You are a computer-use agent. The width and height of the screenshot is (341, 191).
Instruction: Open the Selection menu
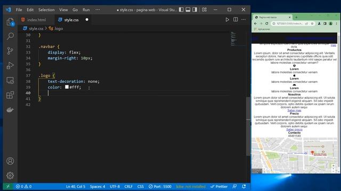pyautogui.click(x=46, y=10)
